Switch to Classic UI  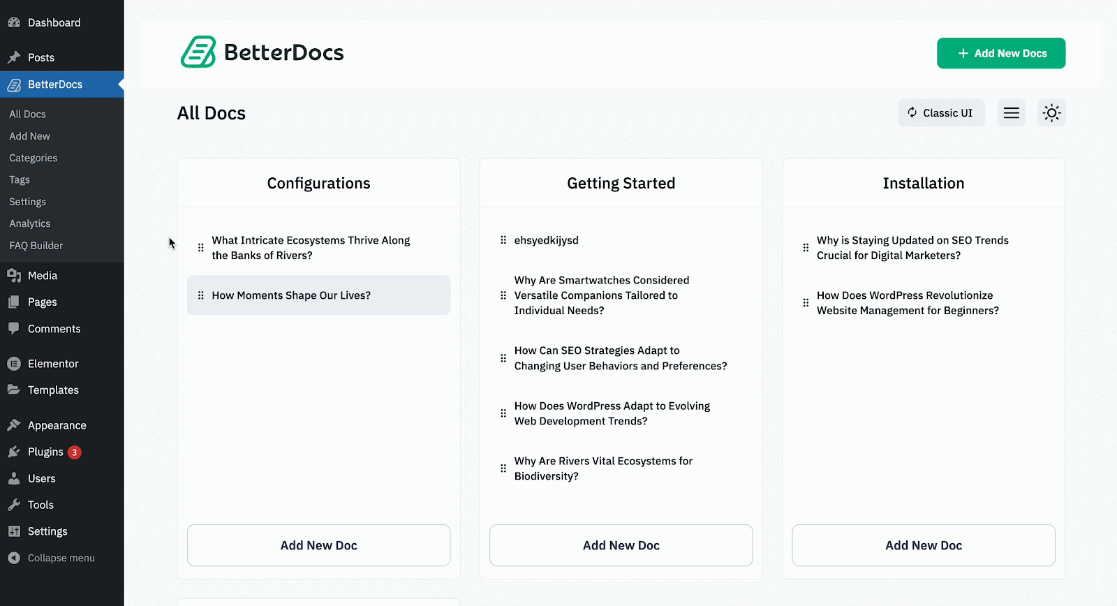pyautogui.click(x=941, y=113)
